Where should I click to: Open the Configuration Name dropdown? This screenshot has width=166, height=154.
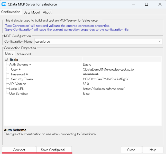(160, 41)
